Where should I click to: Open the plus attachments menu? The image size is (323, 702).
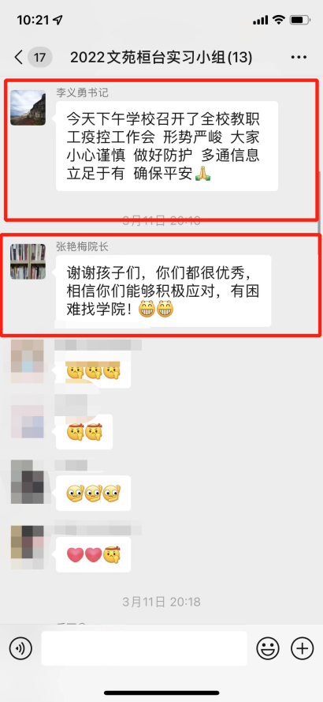(x=303, y=648)
